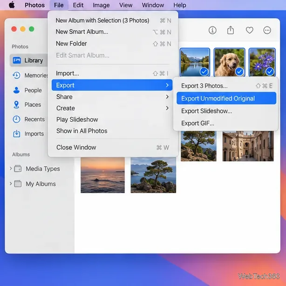Select the pine tree by sea thumbnail next to sunset

(x=153, y=175)
